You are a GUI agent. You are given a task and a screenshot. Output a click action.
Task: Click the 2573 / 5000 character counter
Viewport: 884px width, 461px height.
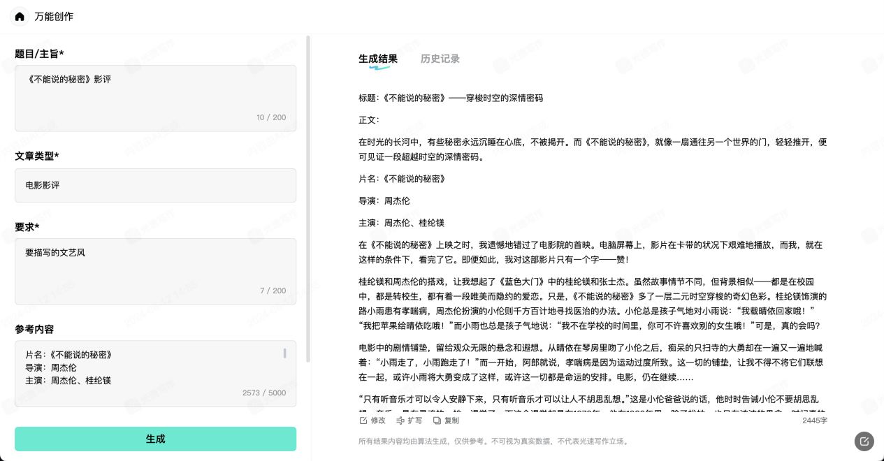(x=264, y=393)
